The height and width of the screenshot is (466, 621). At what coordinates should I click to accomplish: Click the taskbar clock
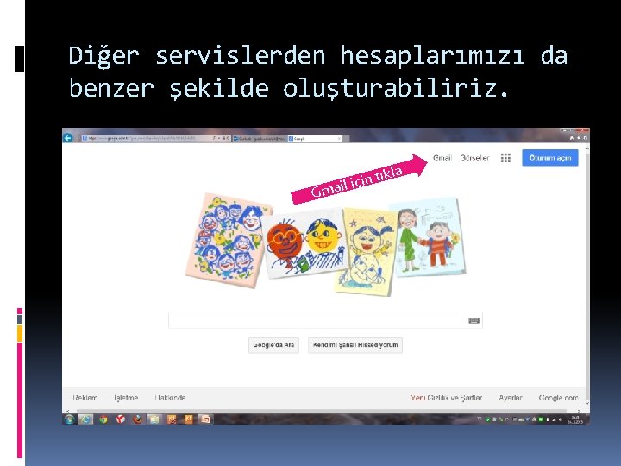[x=575, y=419]
